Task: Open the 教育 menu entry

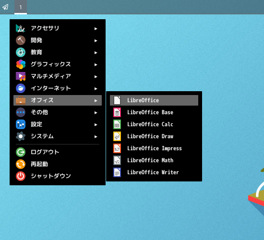Action: point(58,52)
